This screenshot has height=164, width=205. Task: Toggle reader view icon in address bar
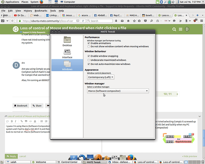coord(78,21)
